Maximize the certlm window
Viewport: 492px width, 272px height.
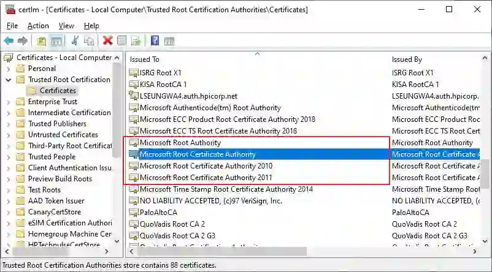pyautogui.click(x=449, y=9)
